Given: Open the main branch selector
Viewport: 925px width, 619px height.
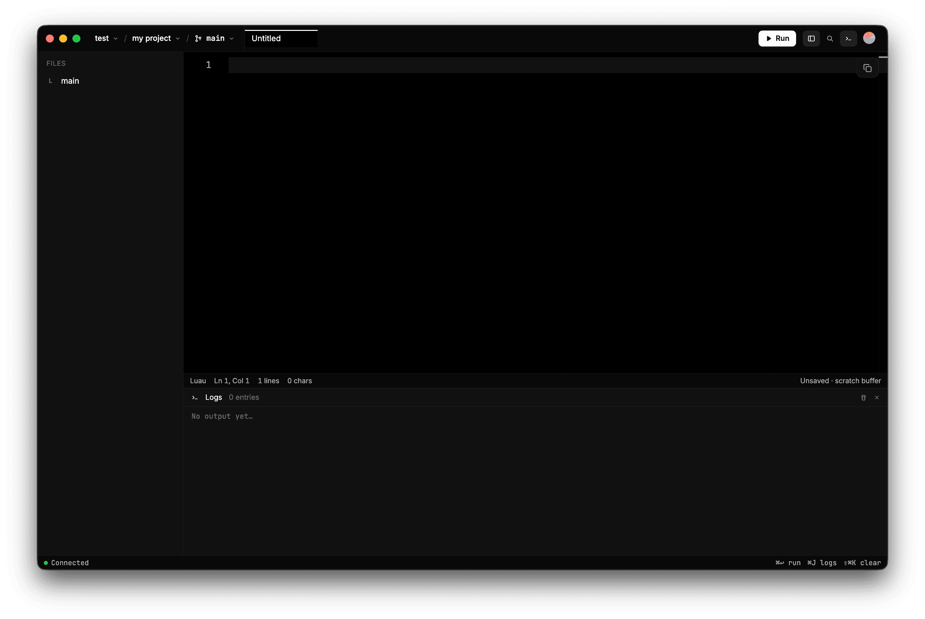Looking at the screenshot, I should tap(214, 38).
